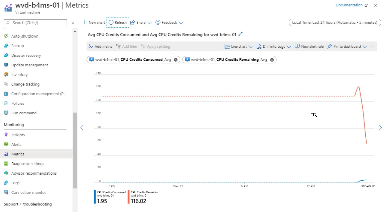This screenshot has height=212, width=386.
Task: Pan chart to later time
Action: pos(381,127)
